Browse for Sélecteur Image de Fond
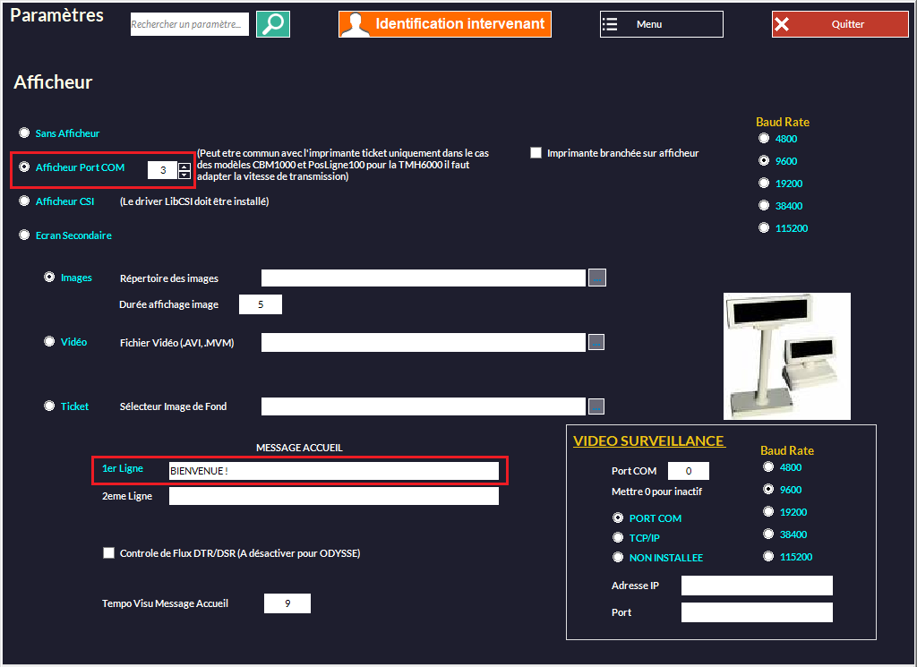This screenshot has width=917, height=667. [x=596, y=406]
